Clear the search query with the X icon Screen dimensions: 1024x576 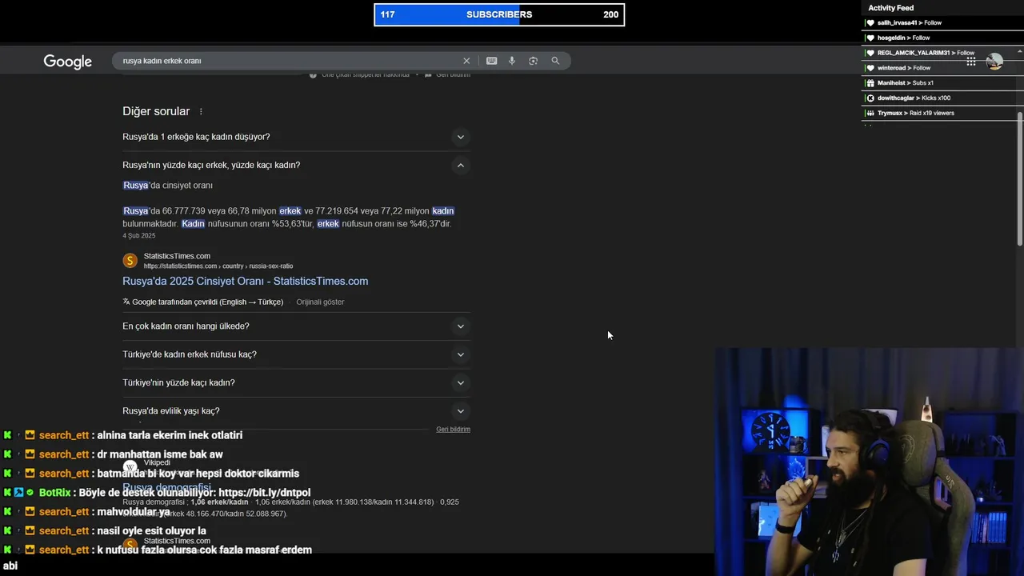pos(466,61)
